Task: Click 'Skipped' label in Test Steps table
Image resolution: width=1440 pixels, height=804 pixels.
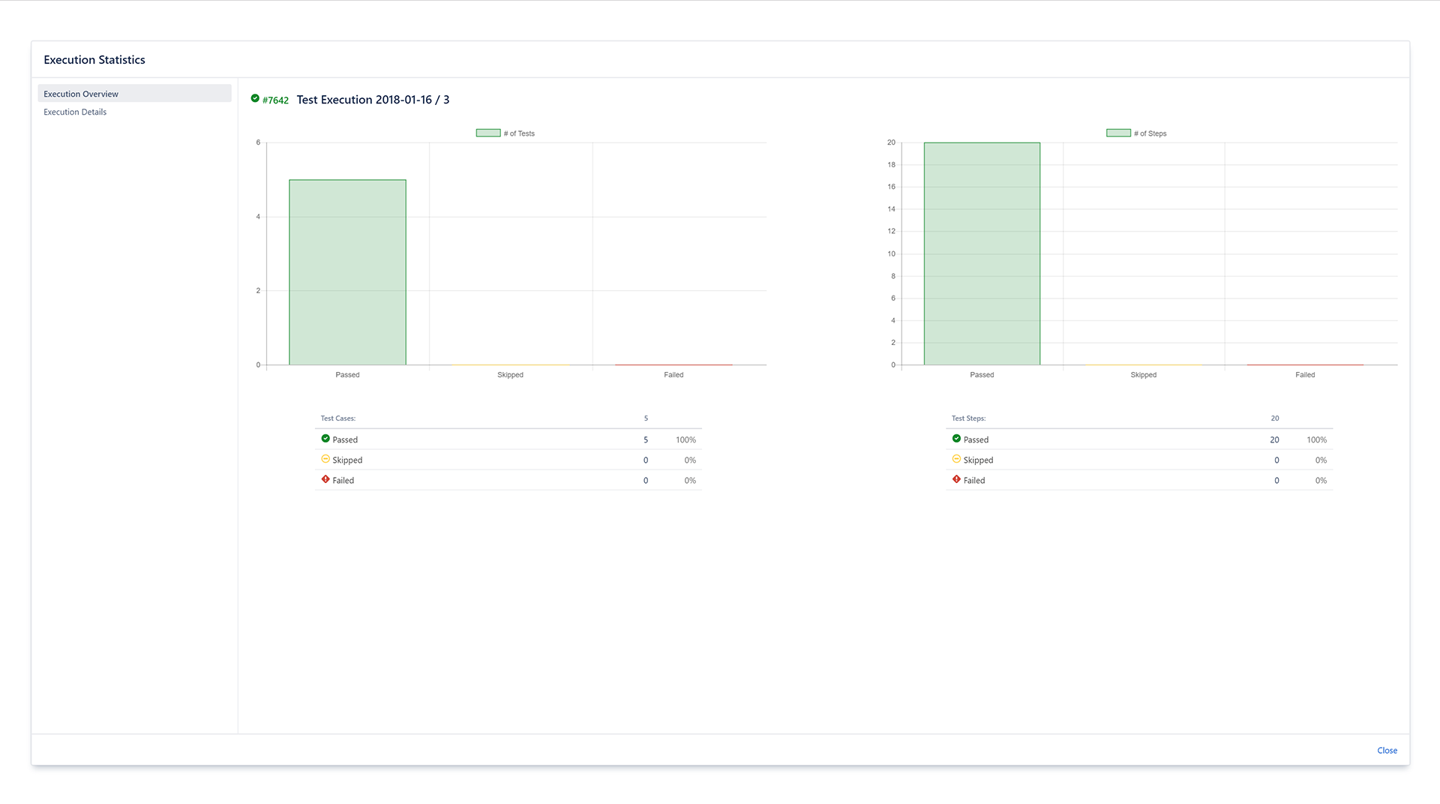Action: coord(978,460)
